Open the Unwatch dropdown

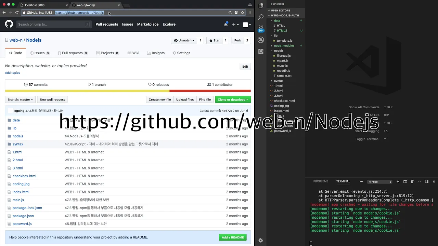click(184, 40)
